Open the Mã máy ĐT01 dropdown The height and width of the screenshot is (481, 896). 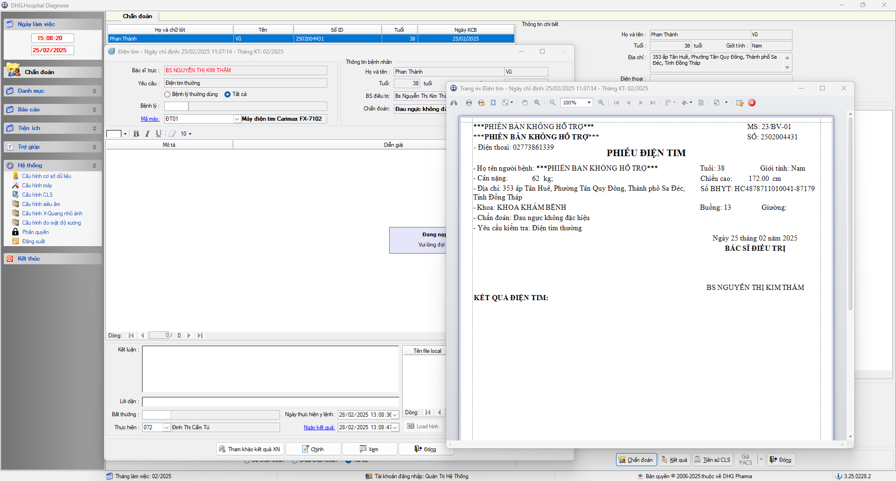[x=237, y=119]
